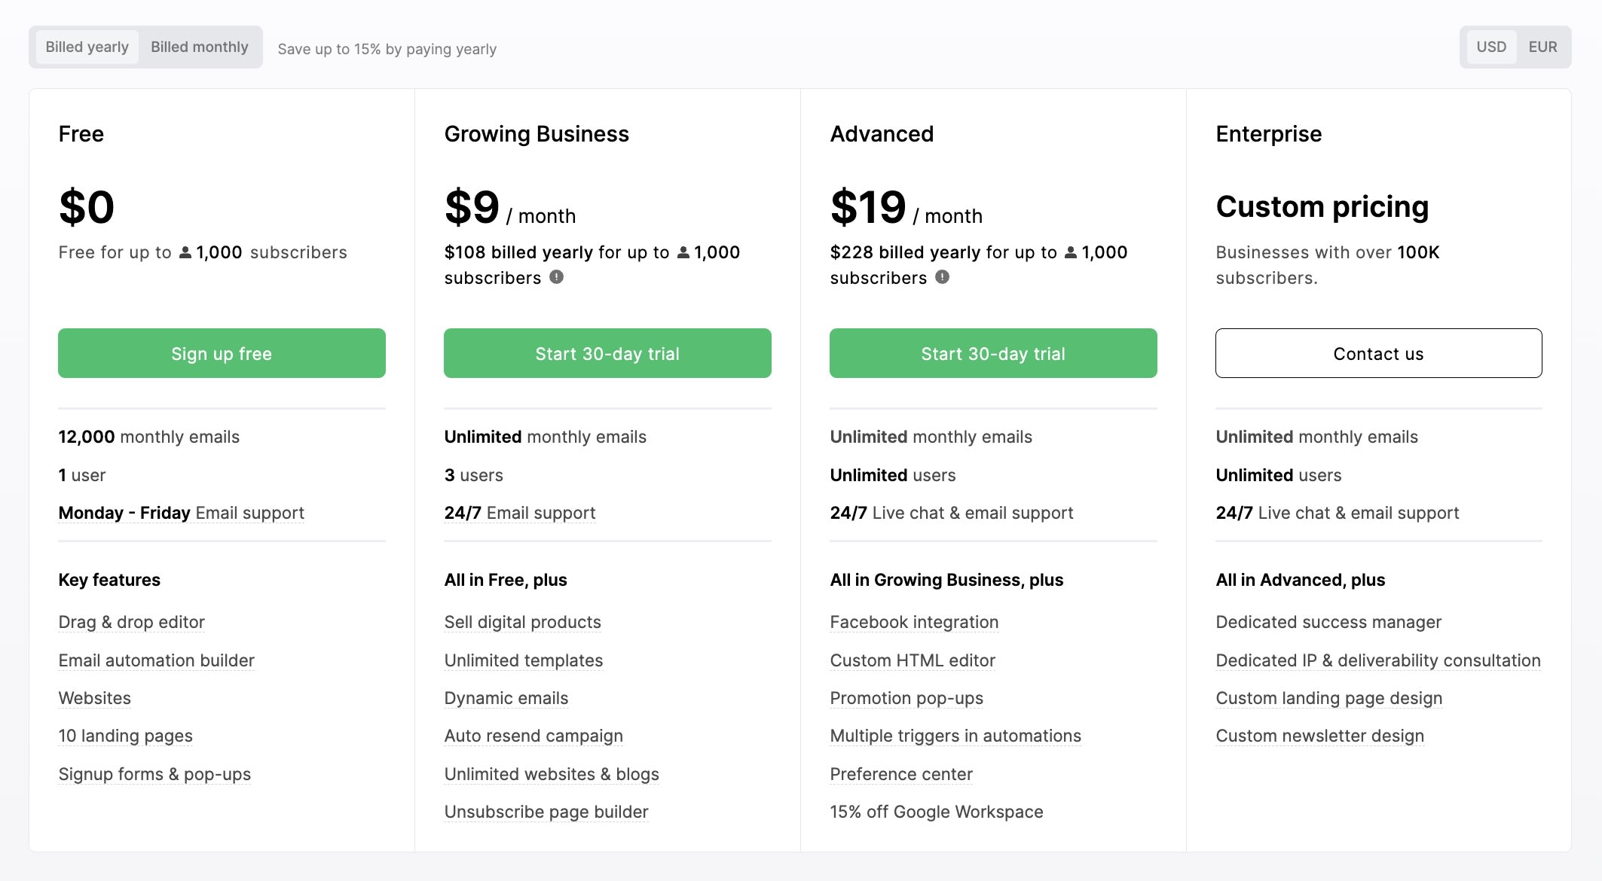Click the $19 / month price
Image resolution: width=1602 pixels, height=881 pixels.
(x=906, y=207)
